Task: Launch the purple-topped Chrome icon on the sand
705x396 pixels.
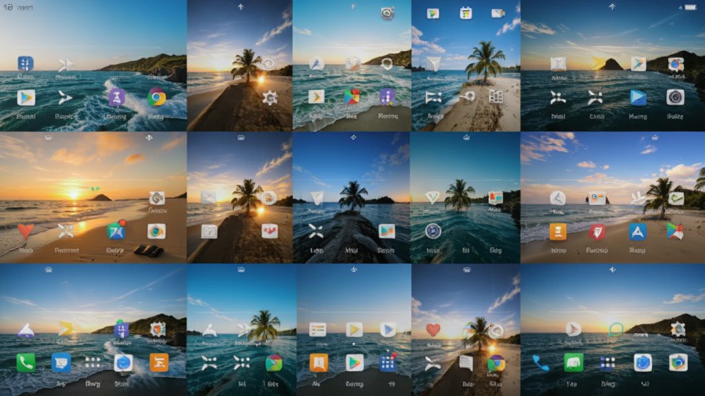Action: coord(496,363)
